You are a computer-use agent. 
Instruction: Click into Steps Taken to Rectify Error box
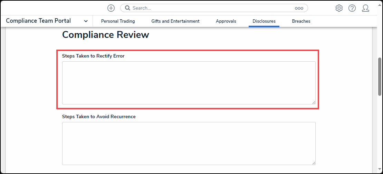click(189, 83)
